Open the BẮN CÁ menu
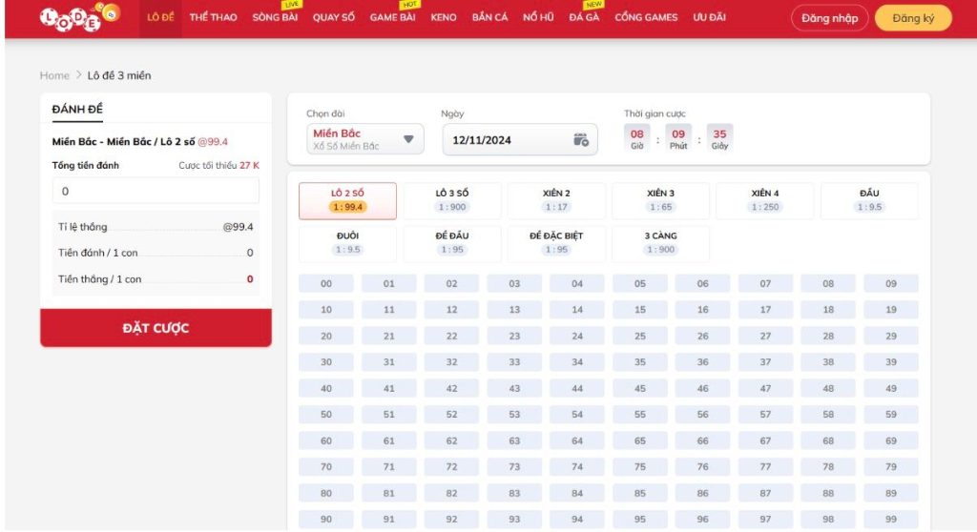Screen dimensions: 977x532 pyautogui.click(x=489, y=17)
